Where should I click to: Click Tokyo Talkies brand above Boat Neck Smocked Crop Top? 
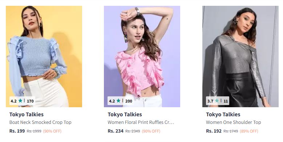[27, 114]
